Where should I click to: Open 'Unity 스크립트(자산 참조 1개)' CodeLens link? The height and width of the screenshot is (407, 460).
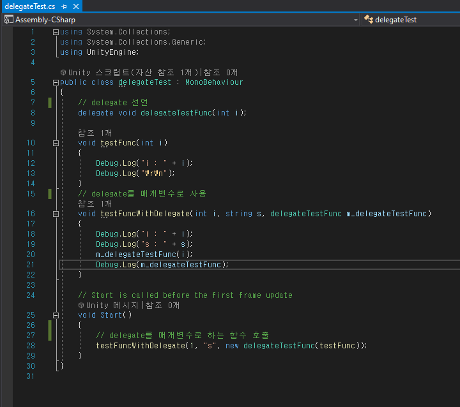pyautogui.click(x=133, y=72)
